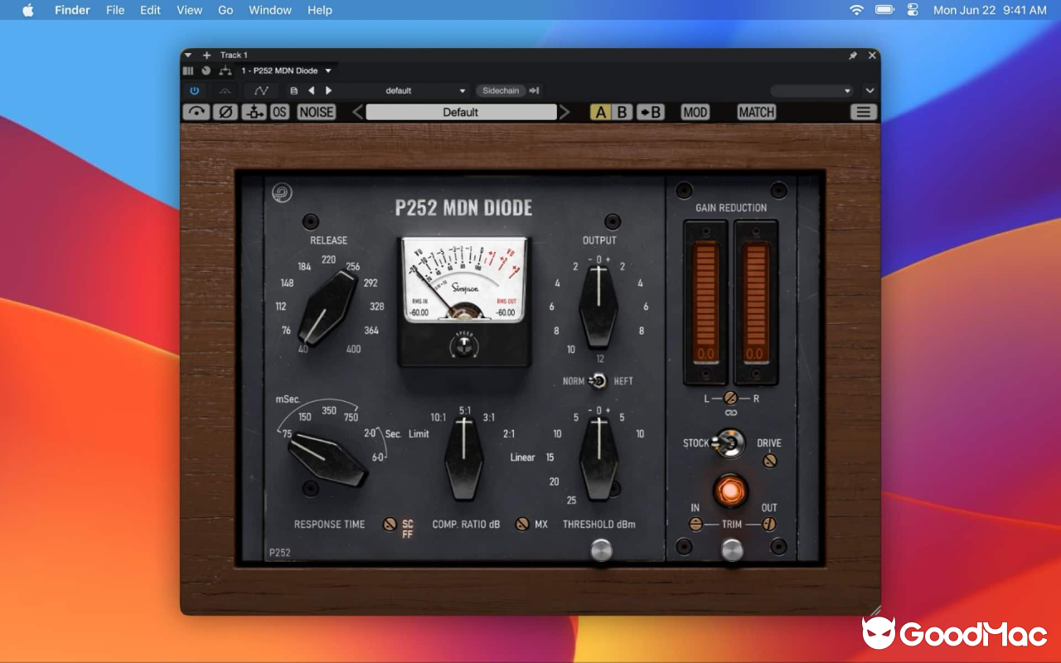Toggle the plugin power button

(x=195, y=90)
